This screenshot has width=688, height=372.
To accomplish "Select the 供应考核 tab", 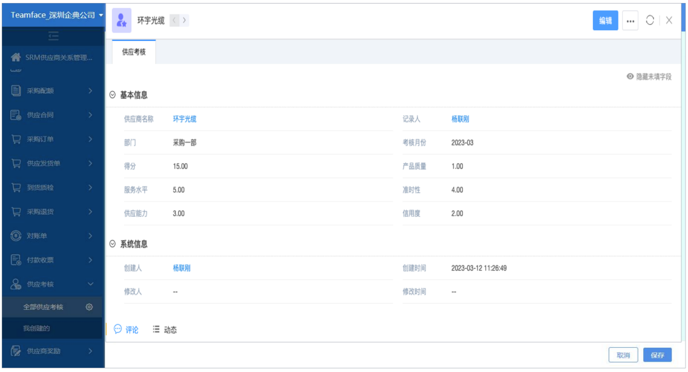I will tap(134, 52).
